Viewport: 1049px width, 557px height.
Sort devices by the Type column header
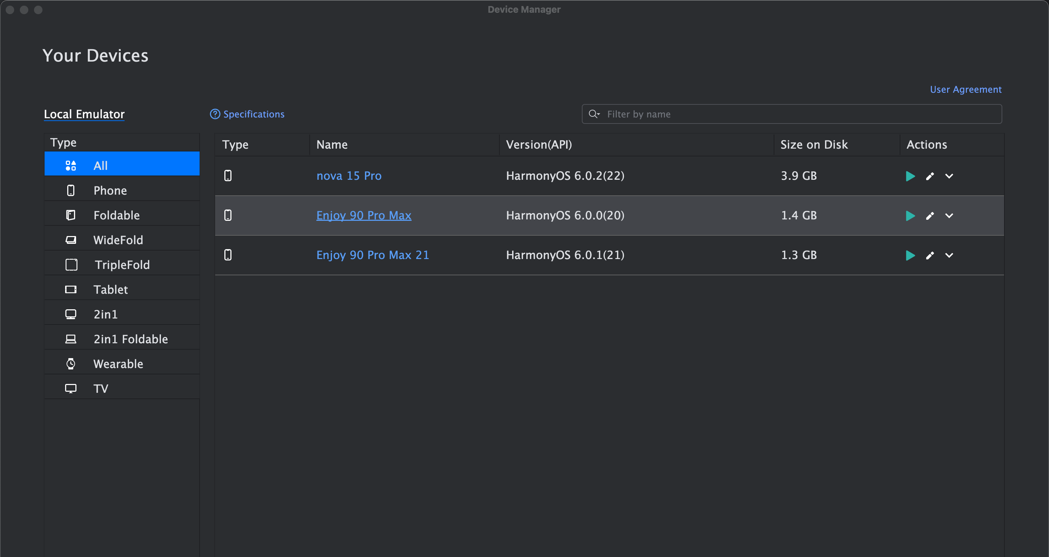262,144
